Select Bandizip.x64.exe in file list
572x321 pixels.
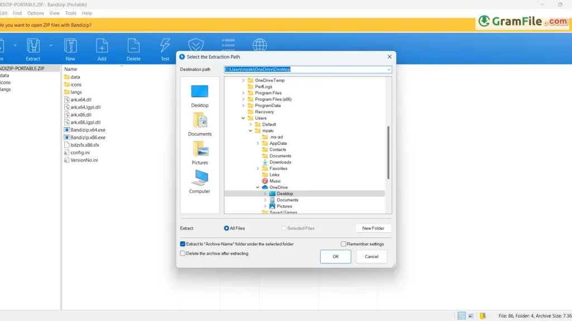tap(85, 129)
